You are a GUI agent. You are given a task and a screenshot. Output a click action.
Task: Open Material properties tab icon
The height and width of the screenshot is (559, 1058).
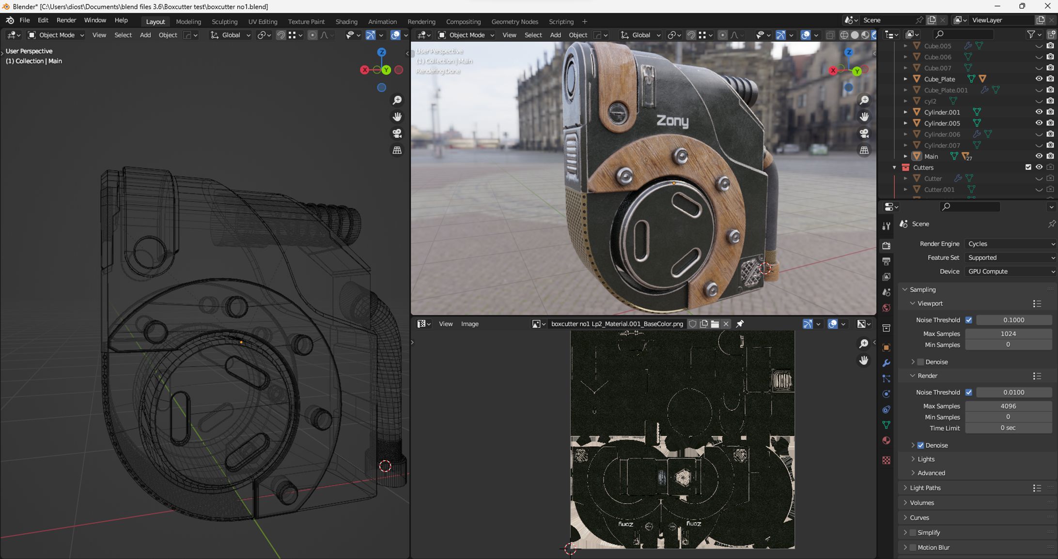886,440
